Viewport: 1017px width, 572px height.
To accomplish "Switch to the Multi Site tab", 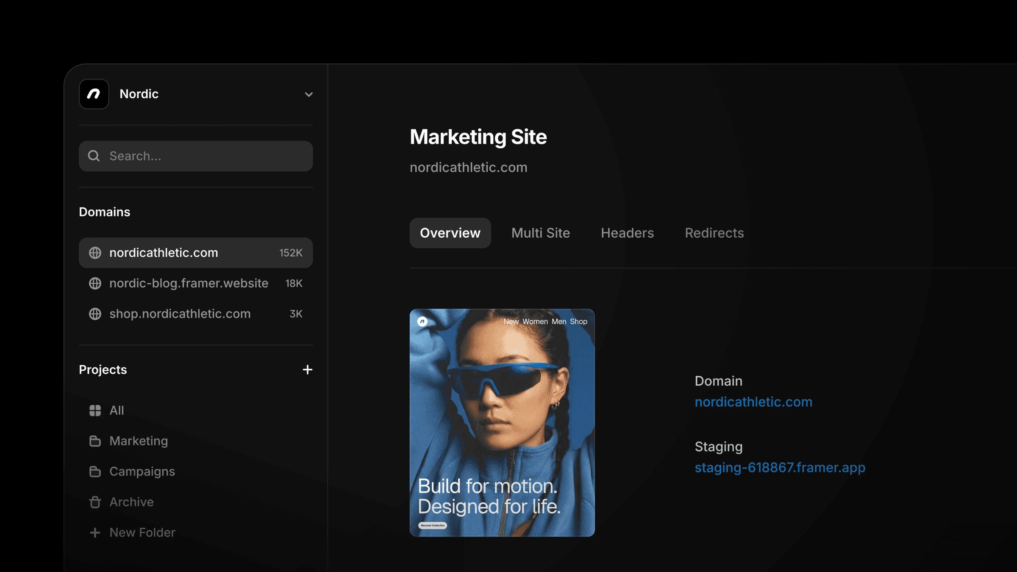I will [540, 233].
